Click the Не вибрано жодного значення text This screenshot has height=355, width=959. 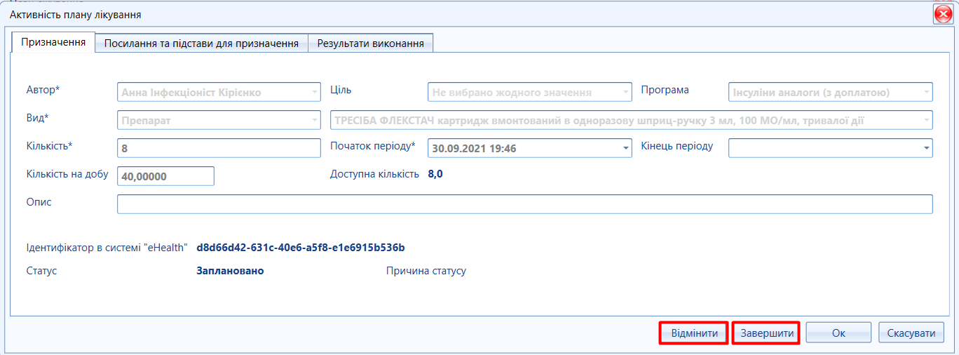[512, 92]
